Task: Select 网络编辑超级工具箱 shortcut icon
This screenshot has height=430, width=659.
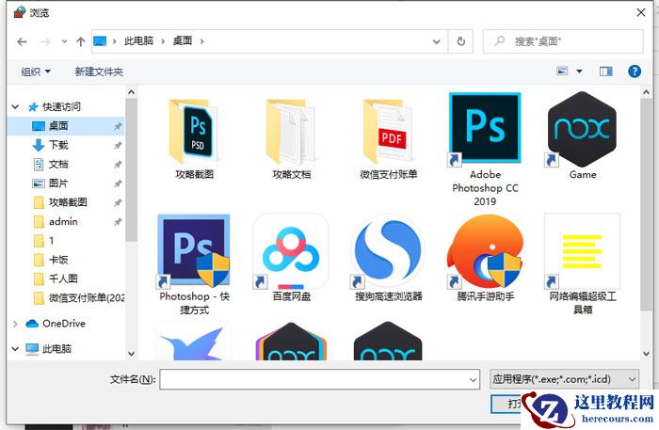Action: pos(582,251)
